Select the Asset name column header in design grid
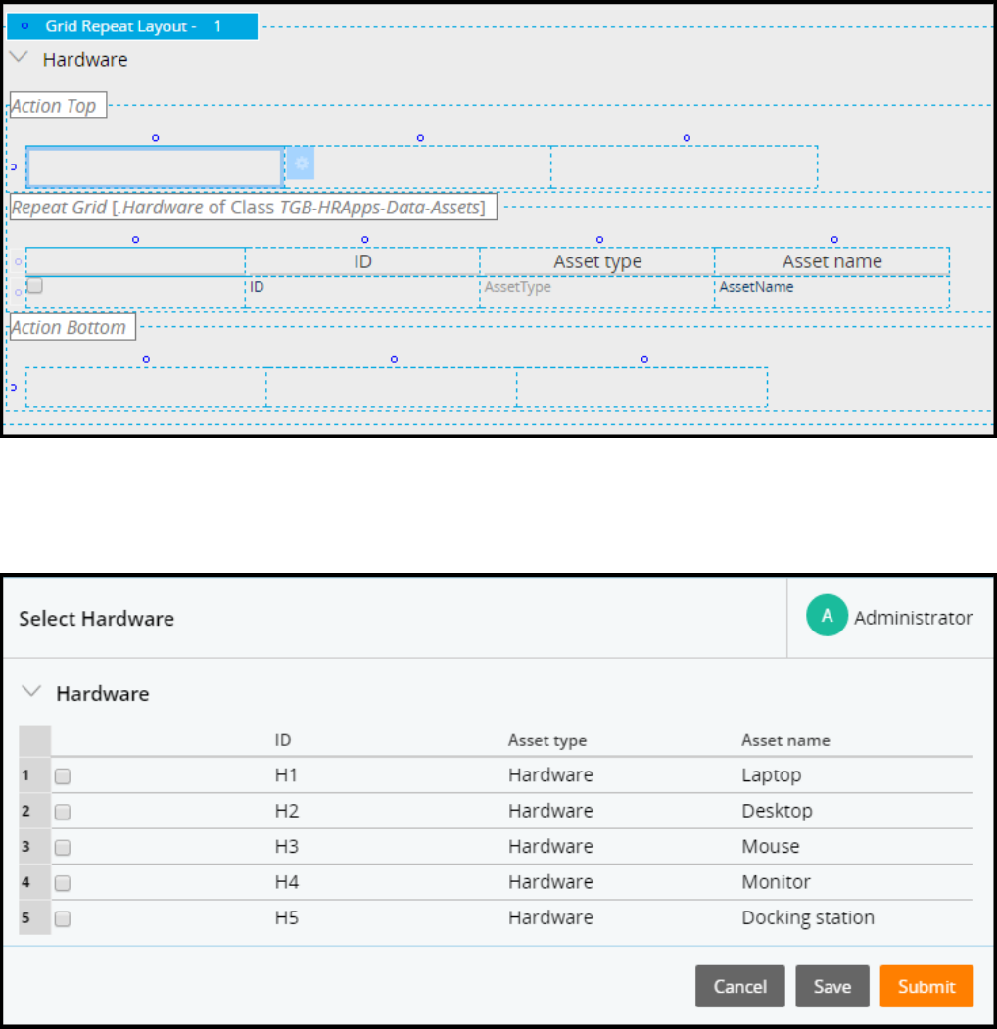Viewport: 997px width, 1029px height. click(831, 261)
